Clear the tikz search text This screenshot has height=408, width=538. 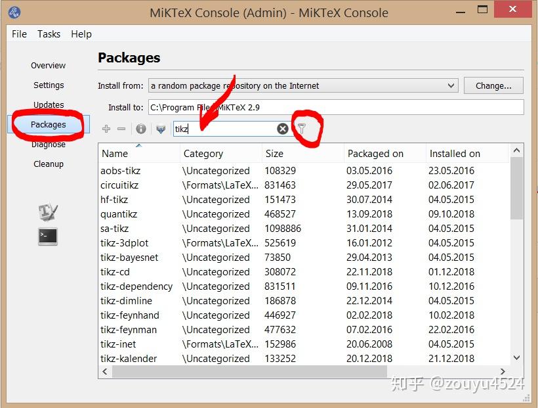pos(282,129)
